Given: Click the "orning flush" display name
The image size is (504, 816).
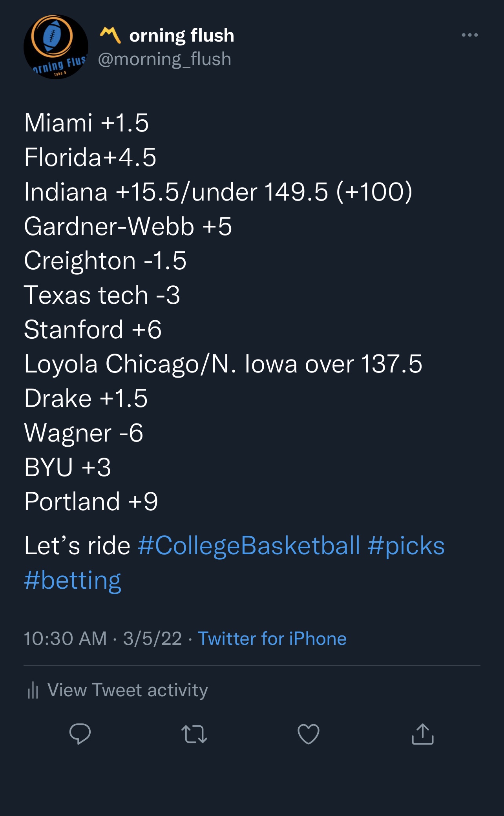Looking at the screenshot, I should tap(182, 35).
